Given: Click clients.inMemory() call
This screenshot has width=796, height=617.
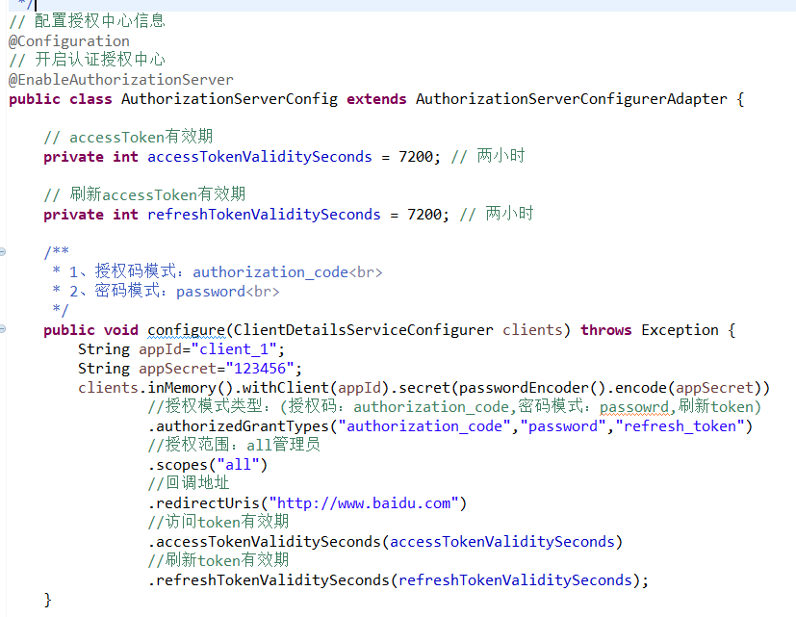Looking at the screenshot, I should click(155, 388).
